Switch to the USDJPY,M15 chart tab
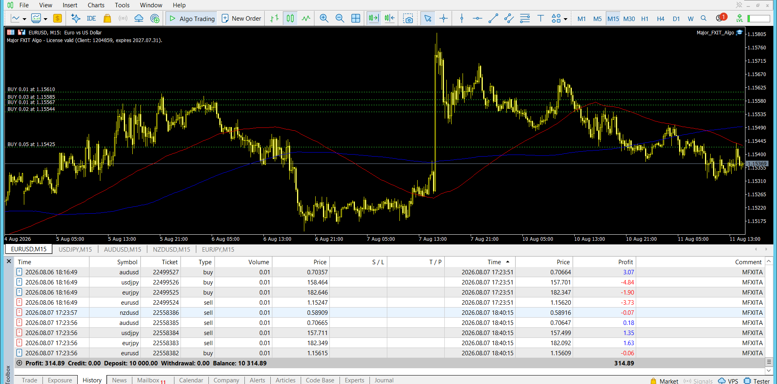 point(75,249)
